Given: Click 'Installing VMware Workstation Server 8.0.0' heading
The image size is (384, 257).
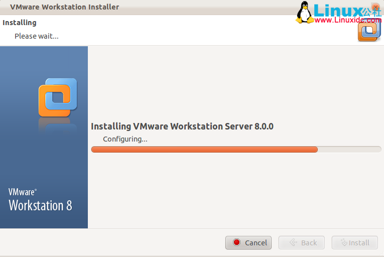Looking at the screenshot, I should tap(182, 126).
